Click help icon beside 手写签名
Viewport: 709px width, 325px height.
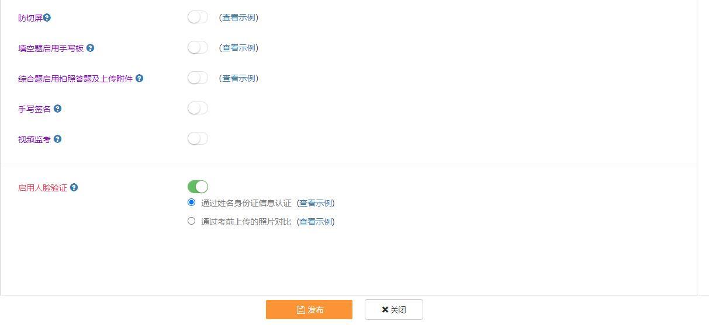57,109
